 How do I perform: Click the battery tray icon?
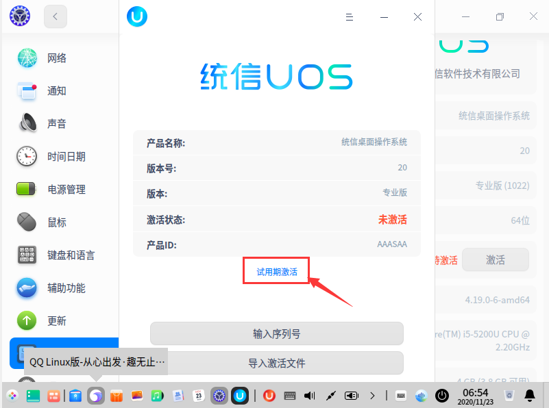click(x=352, y=396)
